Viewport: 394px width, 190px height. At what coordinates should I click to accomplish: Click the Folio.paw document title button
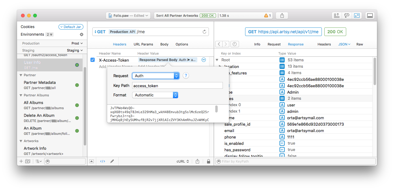click(x=128, y=16)
